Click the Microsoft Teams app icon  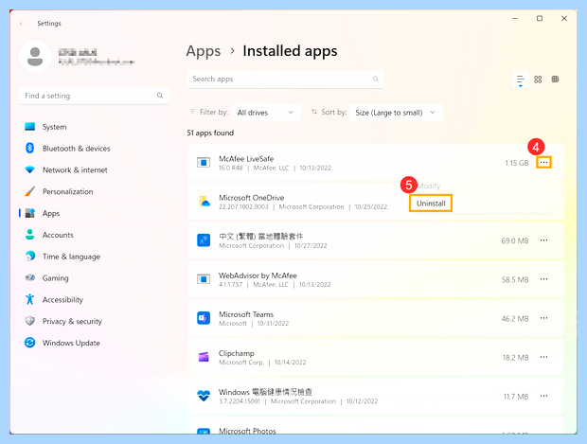click(x=204, y=318)
